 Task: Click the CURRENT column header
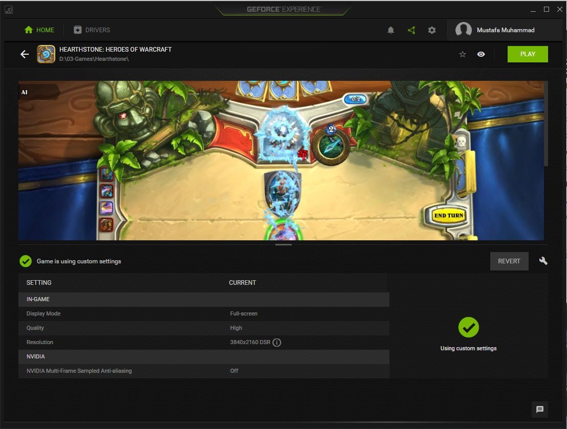242,283
